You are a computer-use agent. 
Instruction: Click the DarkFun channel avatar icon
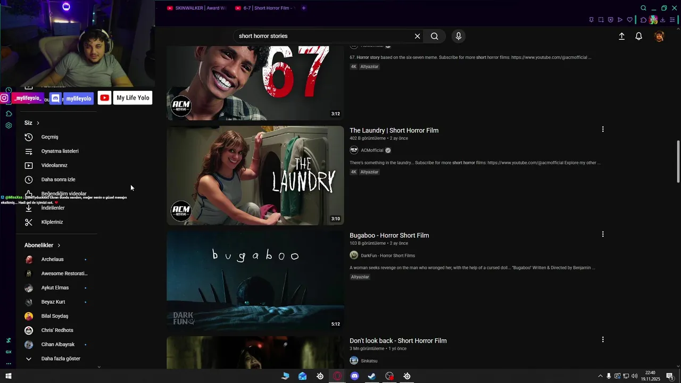pyautogui.click(x=354, y=255)
